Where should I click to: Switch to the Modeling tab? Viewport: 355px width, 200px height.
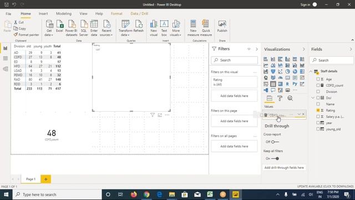pos(64,13)
